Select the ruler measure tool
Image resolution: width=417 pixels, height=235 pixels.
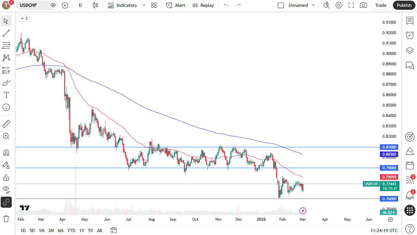tap(6, 124)
